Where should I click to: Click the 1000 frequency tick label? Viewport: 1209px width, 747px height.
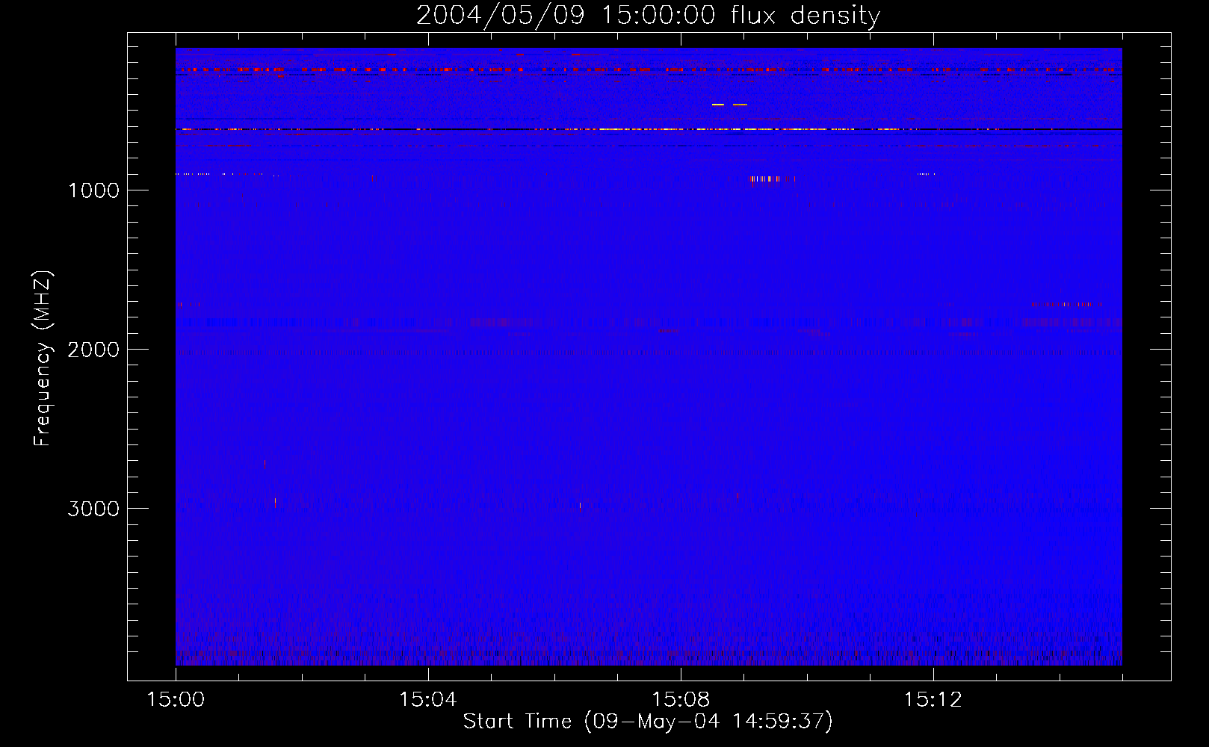[93, 190]
